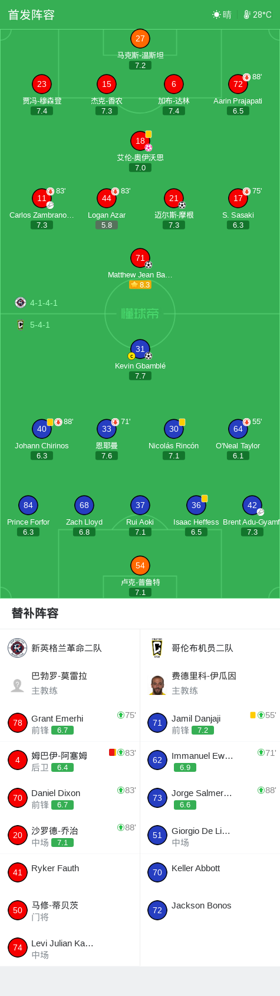Screen dimensions: 280x996
Task: Open Columbus Crew 2 team crest
Action: coord(157,648)
